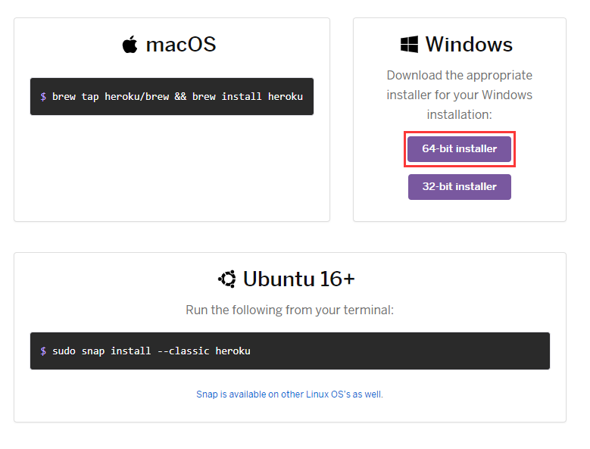590x449 pixels.
Task: Click the dollar prompt in snap command
Action: click(x=43, y=351)
